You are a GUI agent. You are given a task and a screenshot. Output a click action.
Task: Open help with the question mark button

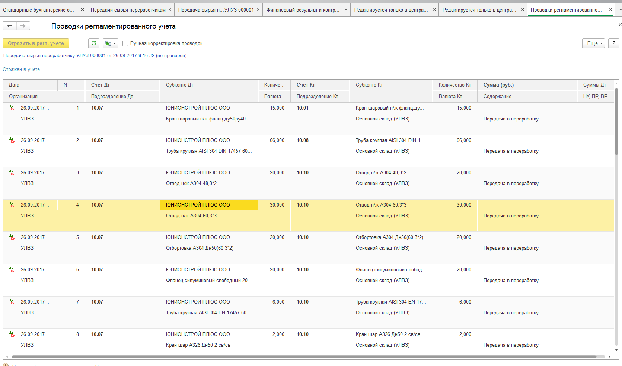(613, 43)
